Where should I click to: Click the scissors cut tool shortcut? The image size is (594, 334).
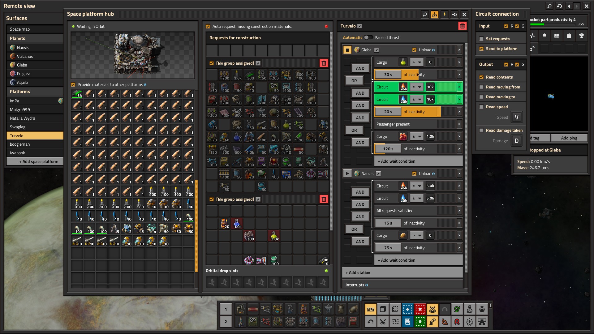pos(383,322)
